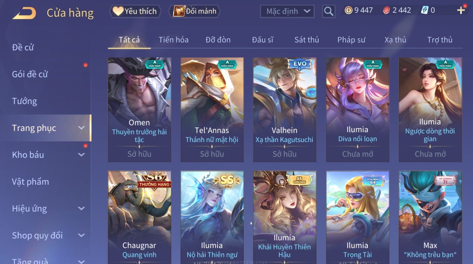Go to the Tướng section
This screenshot has height=264, width=473.
pyautogui.click(x=24, y=101)
